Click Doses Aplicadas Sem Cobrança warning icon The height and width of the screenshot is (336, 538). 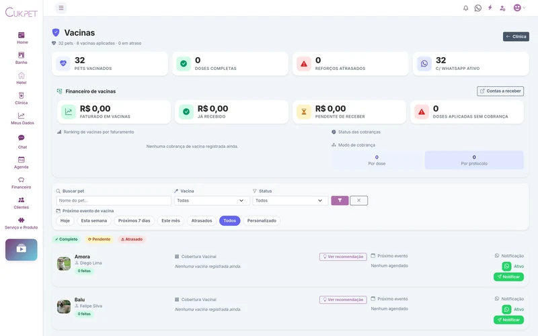(422, 112)
